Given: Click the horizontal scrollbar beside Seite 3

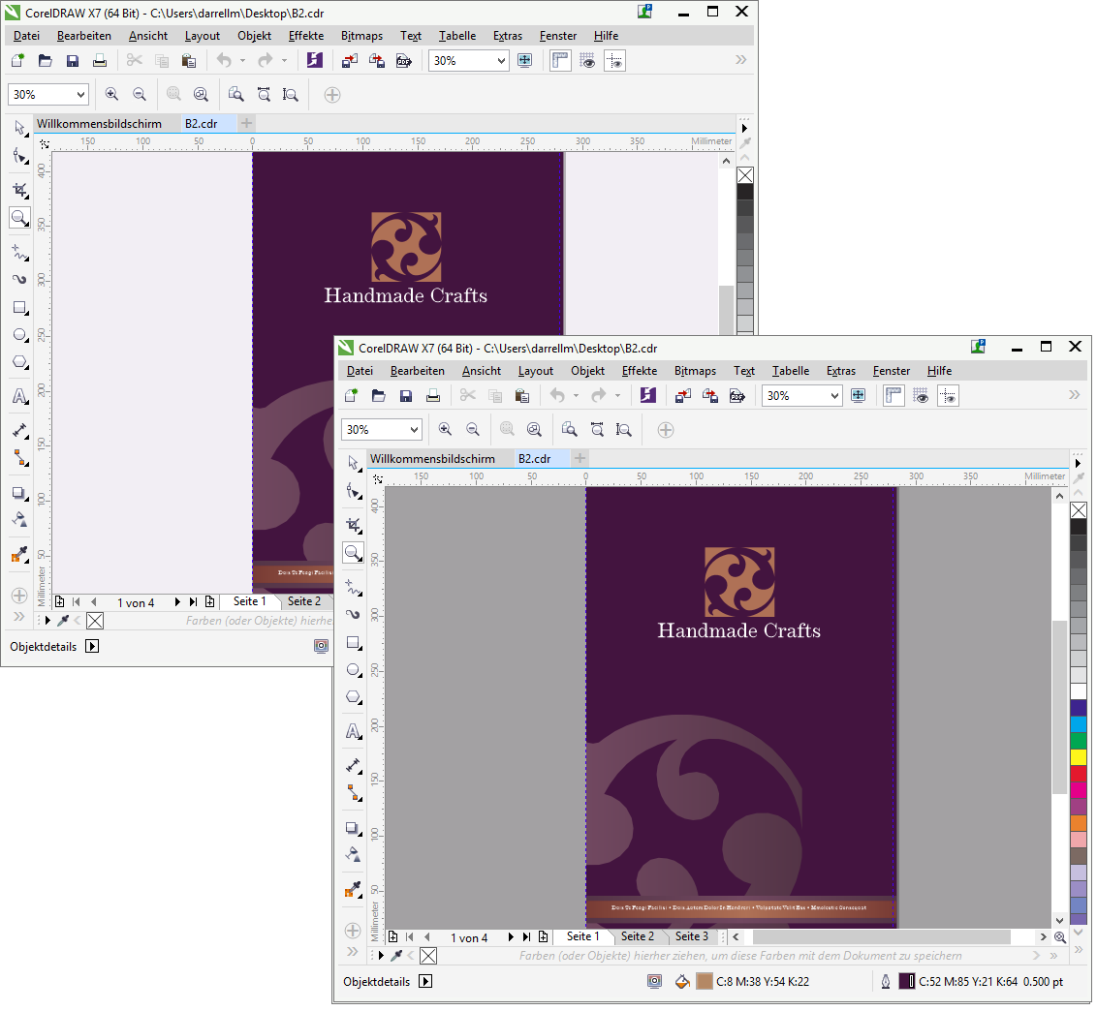Looking at the screenshot, I should click(881, 936).
